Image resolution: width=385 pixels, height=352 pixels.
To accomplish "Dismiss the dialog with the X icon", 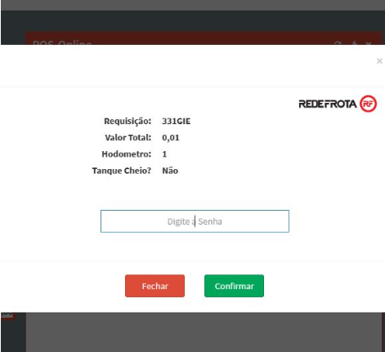I will click(379, 61).
